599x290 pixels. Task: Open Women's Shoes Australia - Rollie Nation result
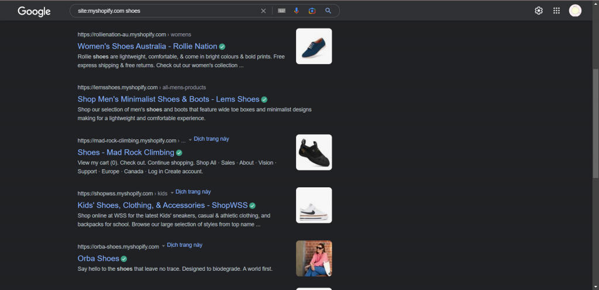(x=147, y=46)
